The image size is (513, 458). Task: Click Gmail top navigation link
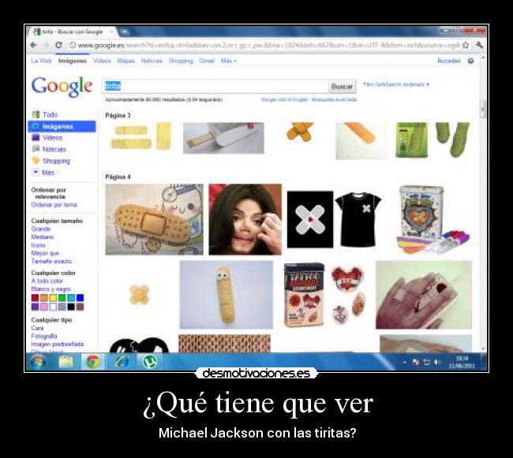(x=207, y=61)
